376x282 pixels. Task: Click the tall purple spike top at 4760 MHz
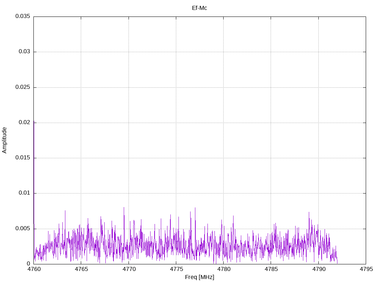tap(34, 121)
